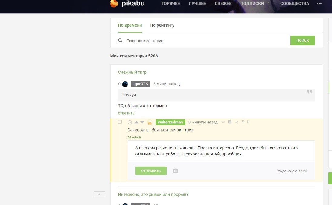Share walterzedman's comment

pyautogui.click(x=237, y=122)
